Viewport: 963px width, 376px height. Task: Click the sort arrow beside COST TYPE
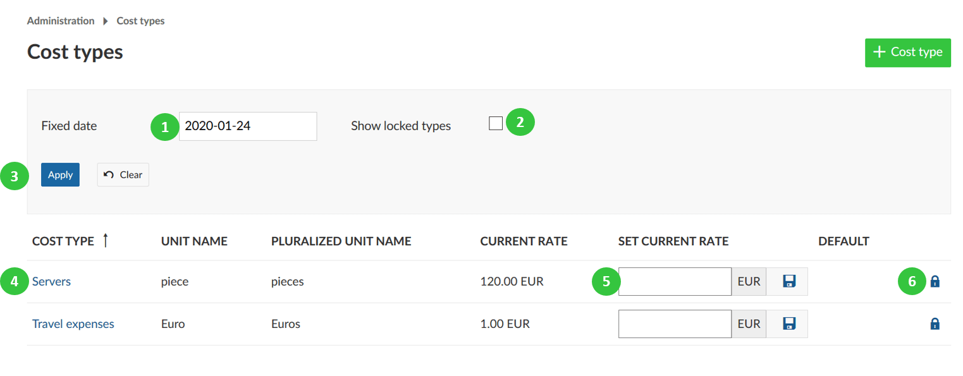click(x=105, y=241)
